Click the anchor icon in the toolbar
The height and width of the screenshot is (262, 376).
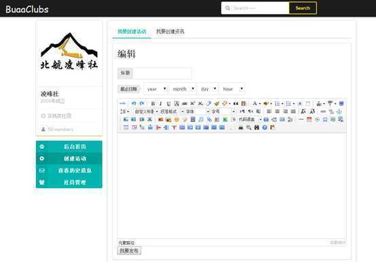click(339, 112)
